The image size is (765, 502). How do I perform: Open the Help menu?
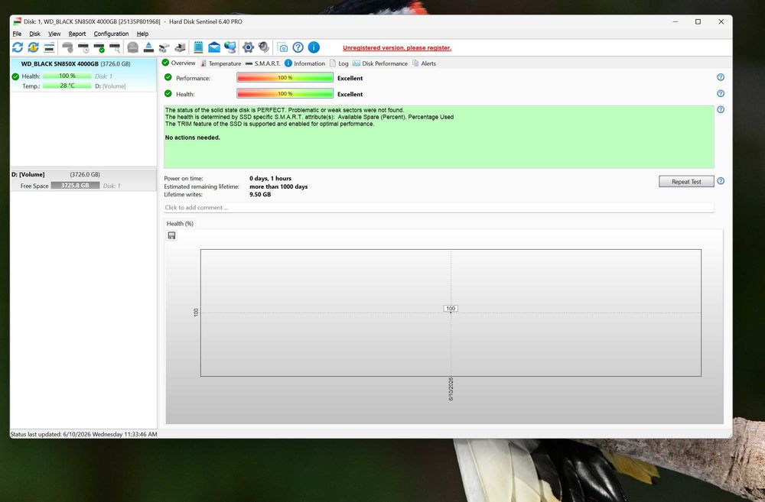coord(142,34)
